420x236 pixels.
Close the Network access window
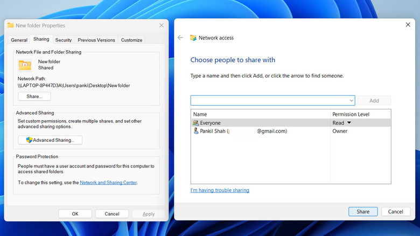408,25
